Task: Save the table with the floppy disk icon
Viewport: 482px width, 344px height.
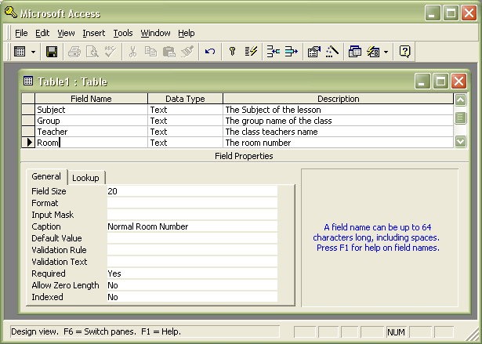Action: coord(52,52)
